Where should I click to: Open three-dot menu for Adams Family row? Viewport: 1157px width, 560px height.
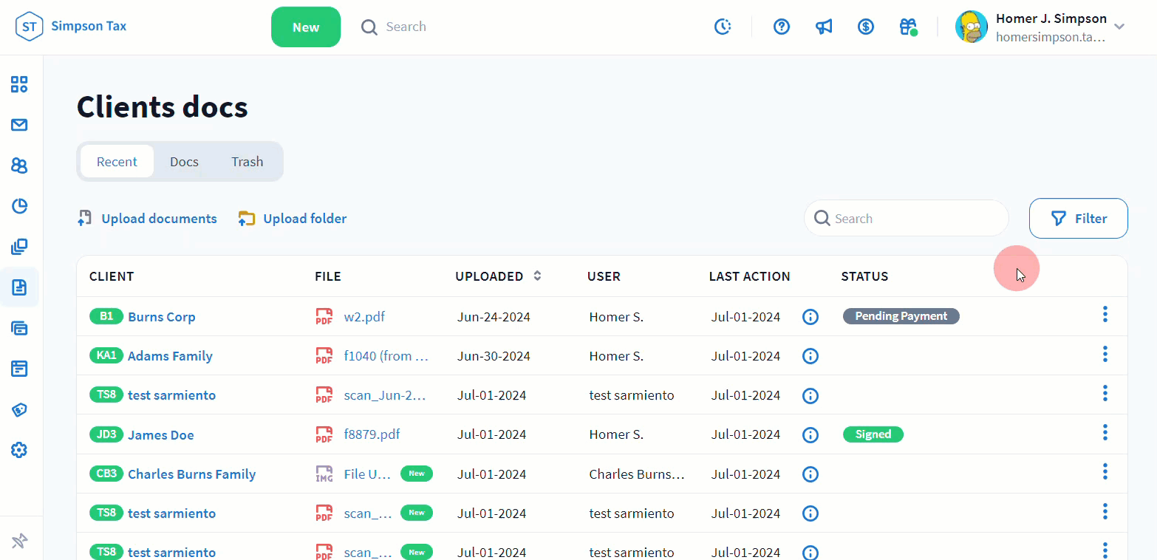click(x=1105, y=354)
